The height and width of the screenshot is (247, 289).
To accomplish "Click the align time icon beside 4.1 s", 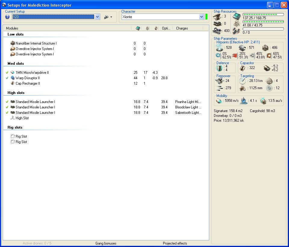I will point(244,101).
